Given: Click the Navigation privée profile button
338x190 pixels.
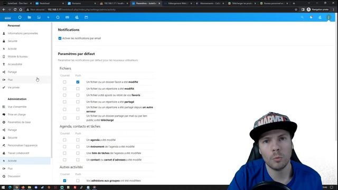Looking at the screenshot, I should [318, 9].
